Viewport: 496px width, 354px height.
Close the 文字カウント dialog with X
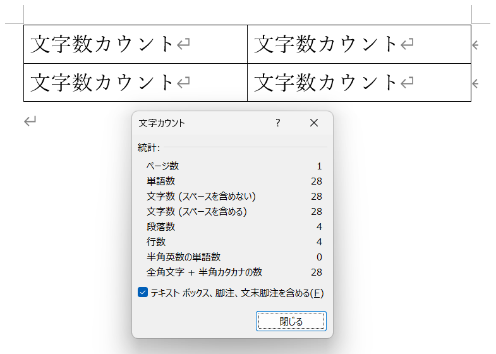pyautogui.click(x=314, y=123)
